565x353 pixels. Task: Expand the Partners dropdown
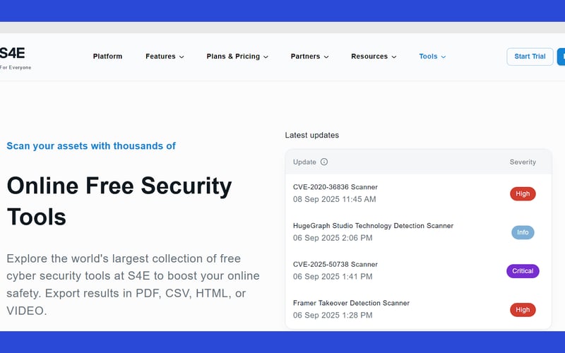pos(309,56)
